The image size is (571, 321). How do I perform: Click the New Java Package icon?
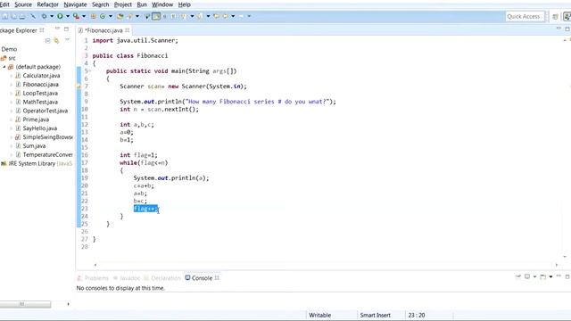[x=93, y=16]
